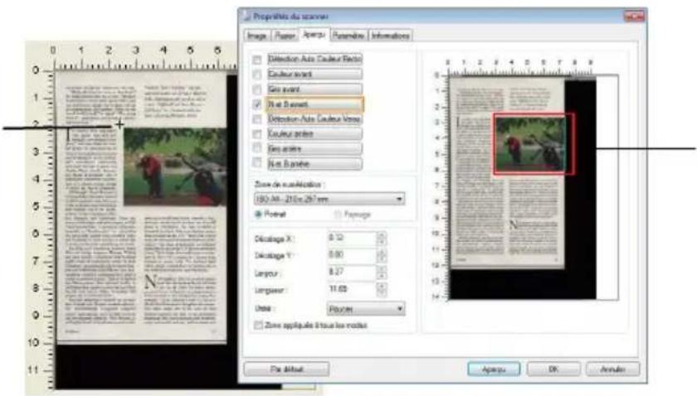Click the Par défaut button

(x=287, y=369)
